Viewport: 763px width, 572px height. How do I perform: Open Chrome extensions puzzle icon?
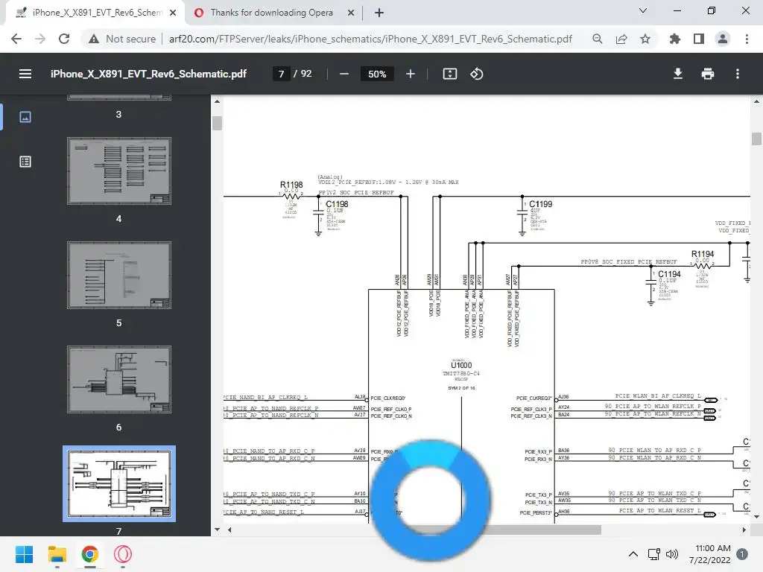(x=674, y=39)
